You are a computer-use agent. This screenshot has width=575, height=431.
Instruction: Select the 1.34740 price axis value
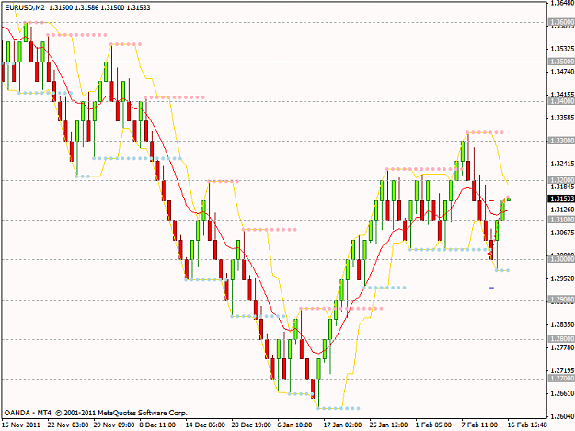point(562,72)
